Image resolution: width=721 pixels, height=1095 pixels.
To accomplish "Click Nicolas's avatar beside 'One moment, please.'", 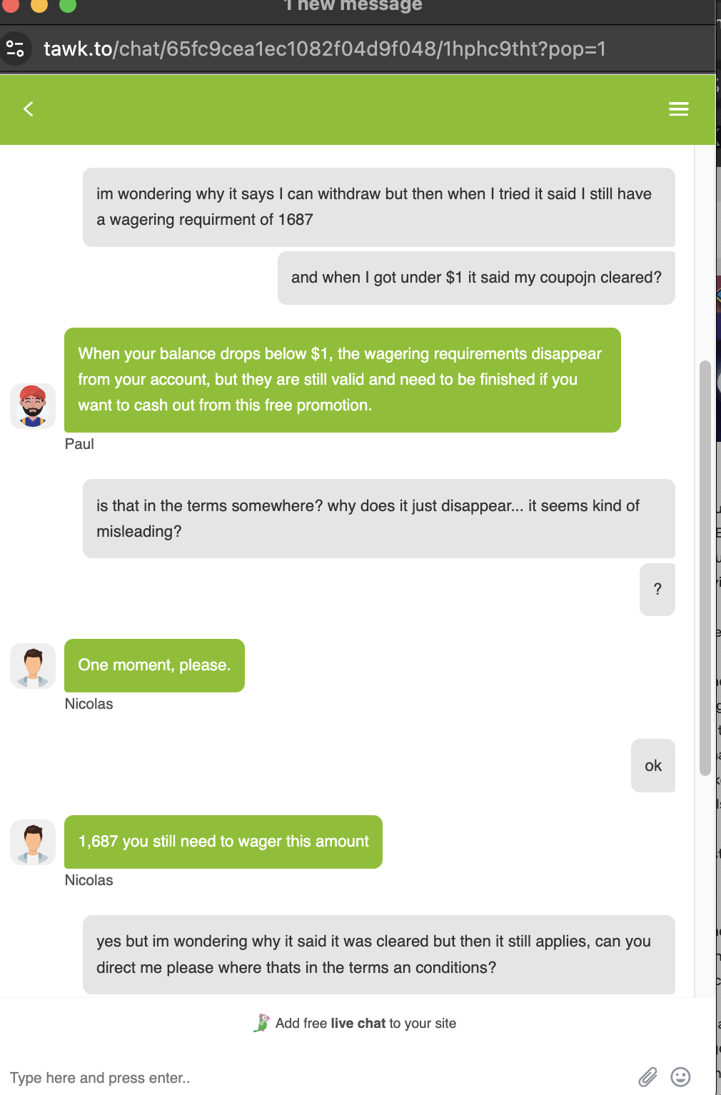I will (x=33, y=666).
